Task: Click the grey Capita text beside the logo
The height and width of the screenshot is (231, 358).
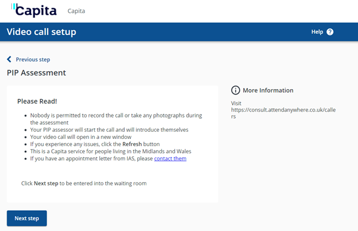Action: [x=76, y=11]
